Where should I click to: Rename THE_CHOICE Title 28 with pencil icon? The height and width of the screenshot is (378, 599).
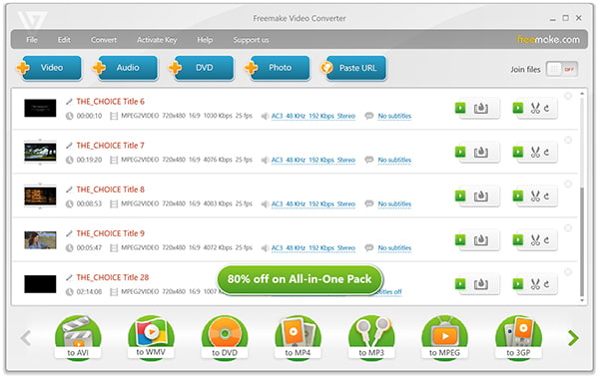pyautogui.click(x=69, y=277)
